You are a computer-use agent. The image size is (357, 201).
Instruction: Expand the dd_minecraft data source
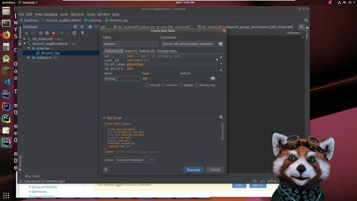(x=25, y=39)
